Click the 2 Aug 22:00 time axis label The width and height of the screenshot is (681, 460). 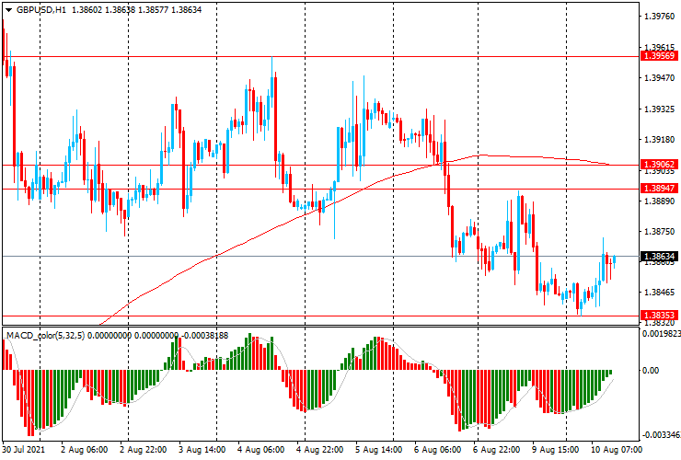click(143, 450)
